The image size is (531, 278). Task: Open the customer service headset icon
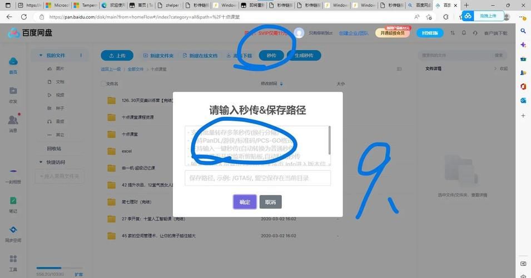coord(475,33)
